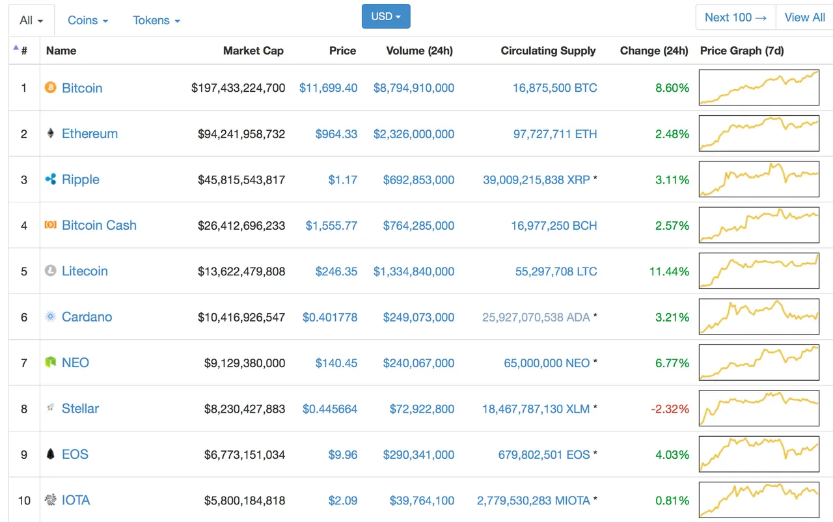The image size is (833, 522).
Task: Click the View All button
Action: [804, 18]
